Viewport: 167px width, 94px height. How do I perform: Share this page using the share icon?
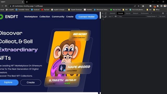click(135, 6)
